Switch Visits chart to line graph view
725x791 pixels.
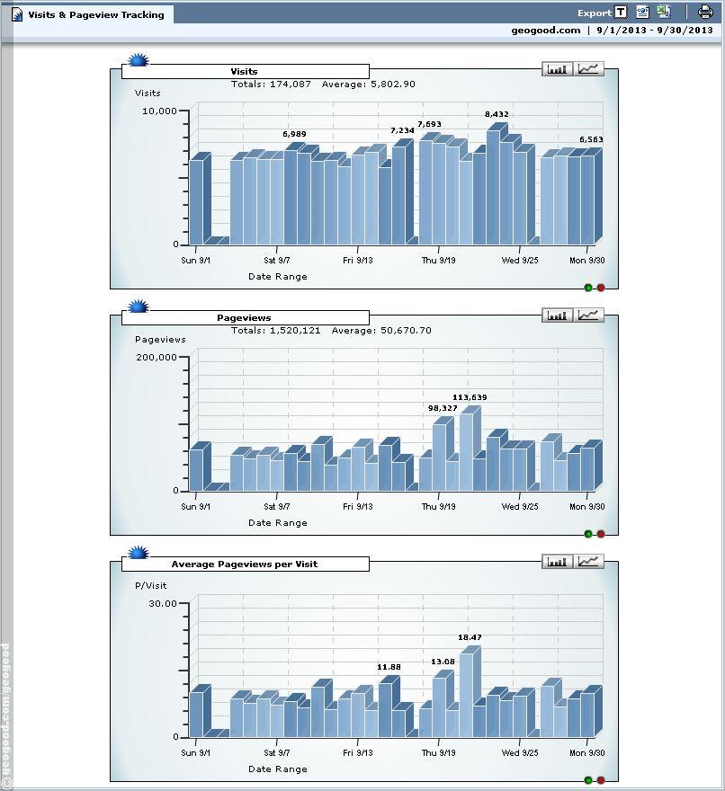coord(590,68)
